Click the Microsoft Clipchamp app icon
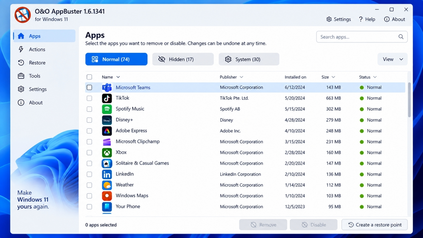 [x=107, y=142]
